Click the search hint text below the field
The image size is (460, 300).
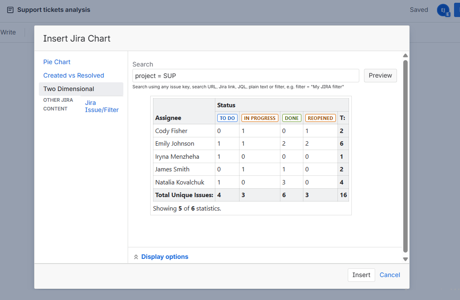[238, 87]
